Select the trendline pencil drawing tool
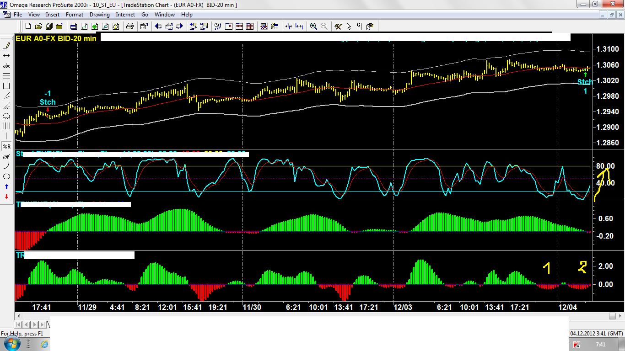Image resolution: width=625 pixels, height=351 pixels. 7,45
